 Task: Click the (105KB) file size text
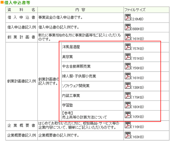(137, 117)
